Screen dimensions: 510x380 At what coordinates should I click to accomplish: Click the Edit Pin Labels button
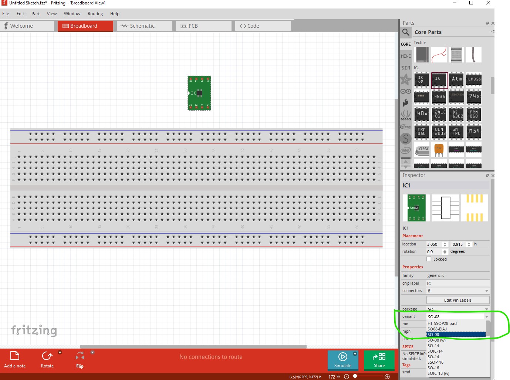pos(457,300)
